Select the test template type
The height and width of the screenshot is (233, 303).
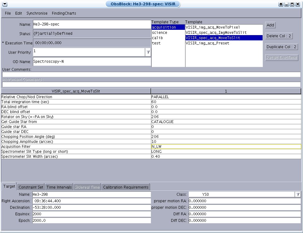(x=168, y=43)
